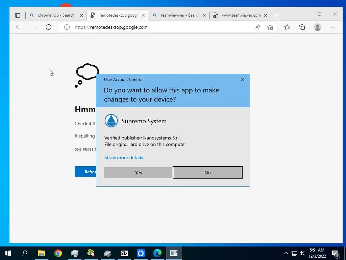The width and height of the screenshot is (346, 260).
Task: Open the notification center with 9 notifications
Action: (x=336, y=253)
